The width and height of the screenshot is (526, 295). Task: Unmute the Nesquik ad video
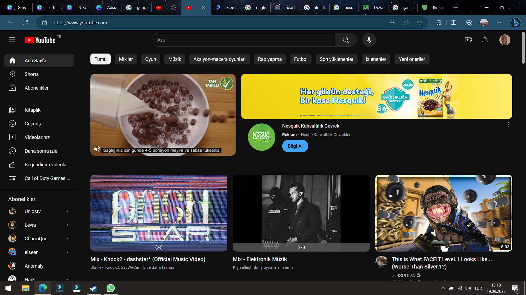(97, 149)
